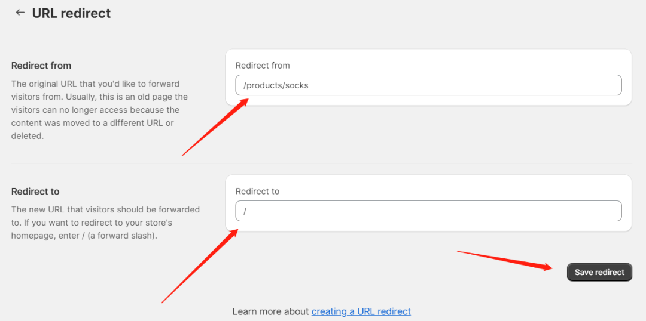Click the Redirect to label inside the card
The width and height of the screenshot is (646, 321).
[257, 191]
